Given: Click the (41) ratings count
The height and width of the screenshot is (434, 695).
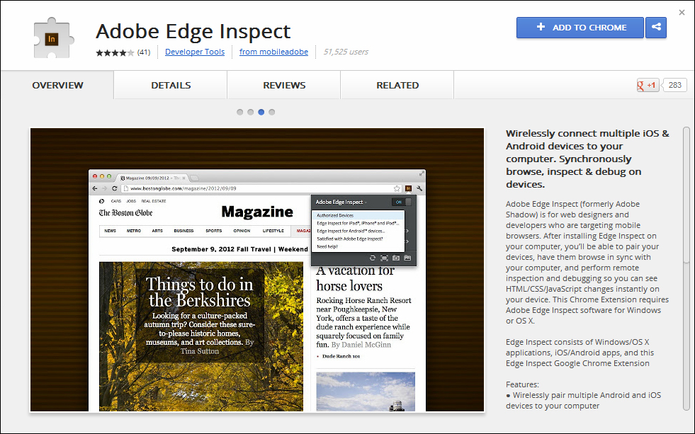Looking at the screenshot, I should pyautogui.click(x=144, y=52).
